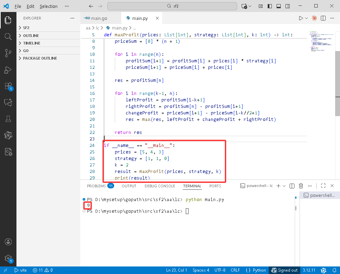Kill terminal with trash icon
Screen dimensions: 340x274
point(301,186)
